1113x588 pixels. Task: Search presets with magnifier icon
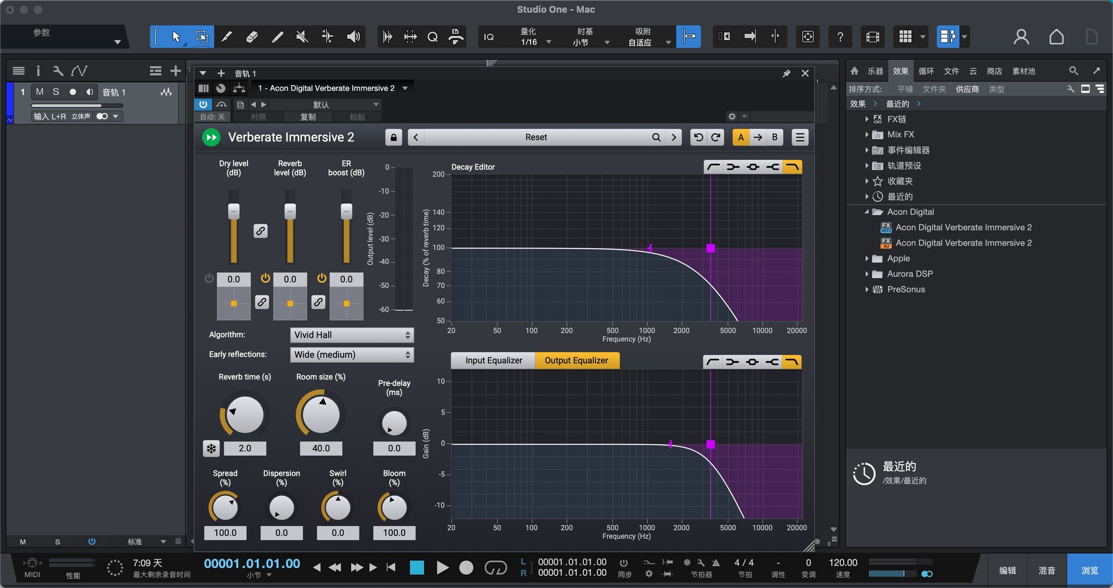656,137
